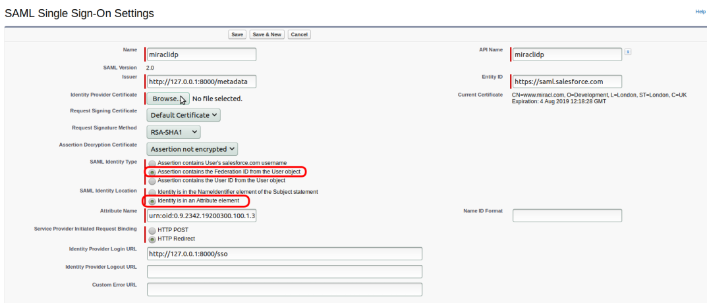Click the Entity ID input field
Screen dimensions: 707x303
567,82
